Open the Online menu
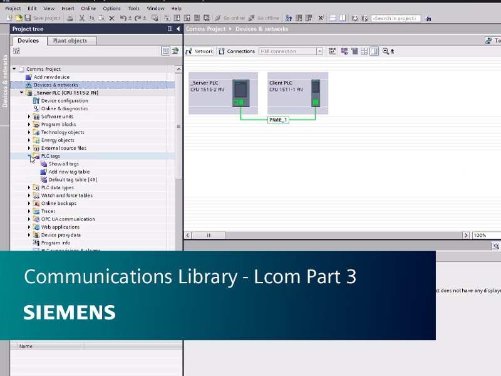The width and height of the screenshot is (501, 376). click(x=90, y=8)
